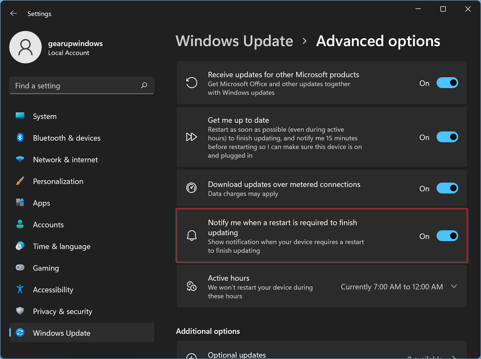Click the Accounts person icon
The width and height of the screenshot is (481, 359).
click(20, 224)
